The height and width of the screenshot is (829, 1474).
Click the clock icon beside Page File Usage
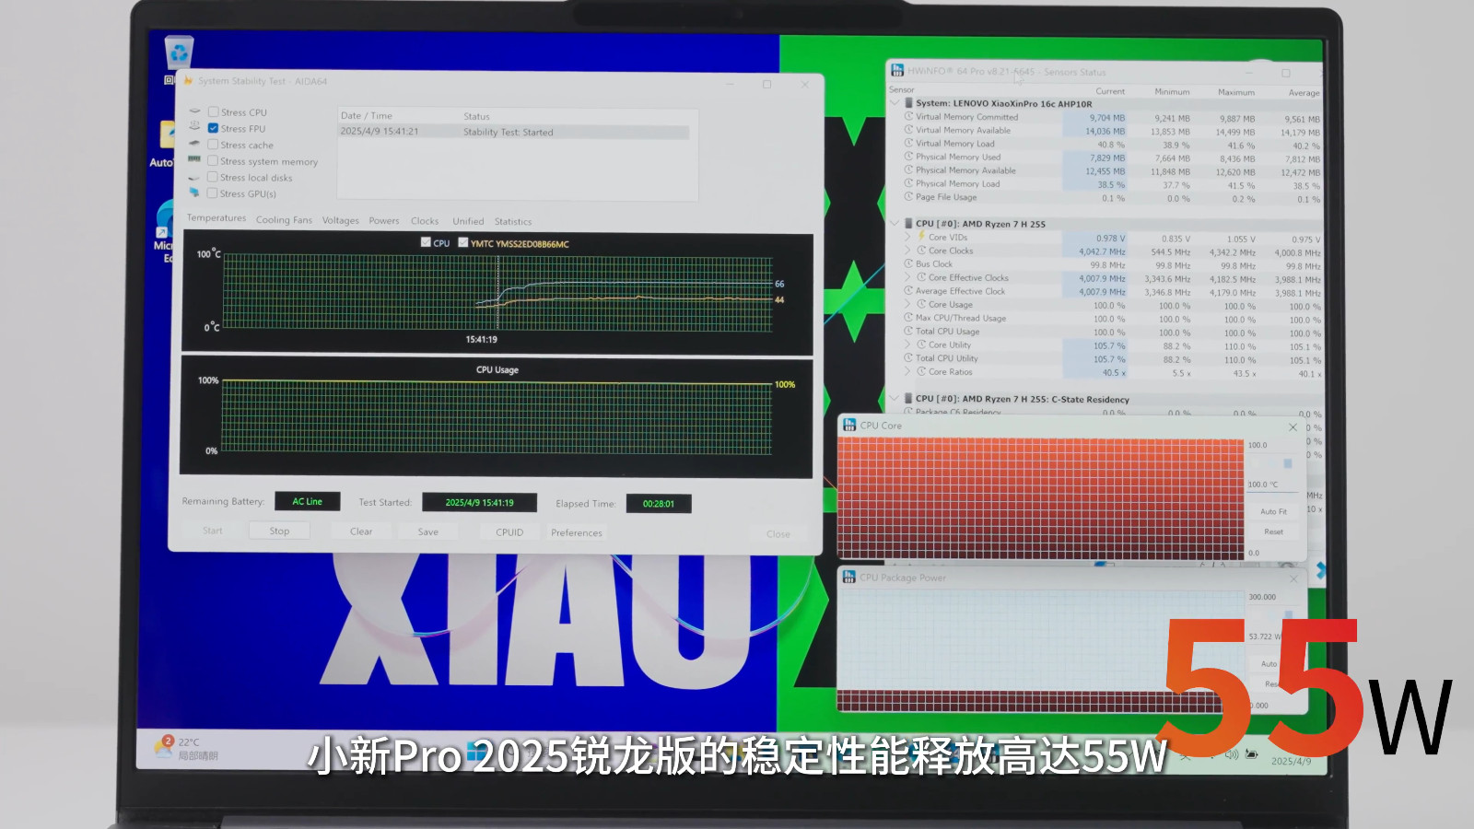point(908,196)
